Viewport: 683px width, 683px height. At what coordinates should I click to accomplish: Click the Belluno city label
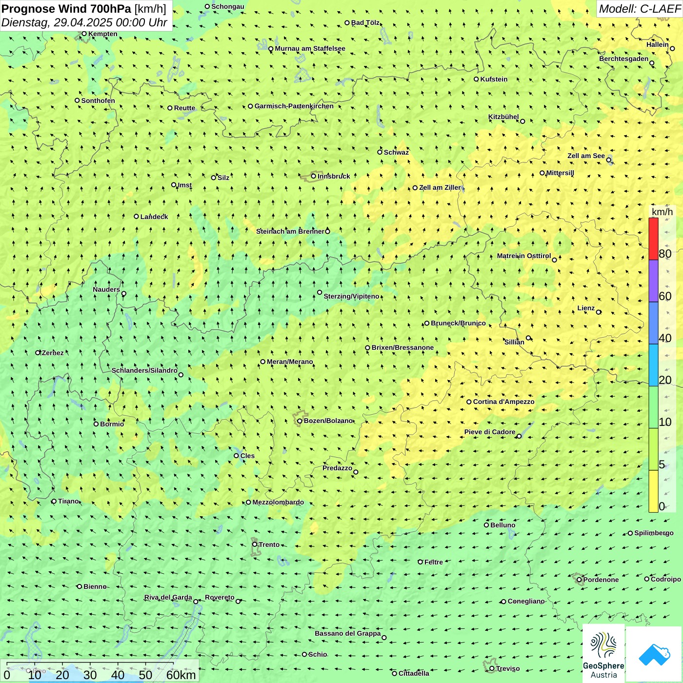pos(502,525)
